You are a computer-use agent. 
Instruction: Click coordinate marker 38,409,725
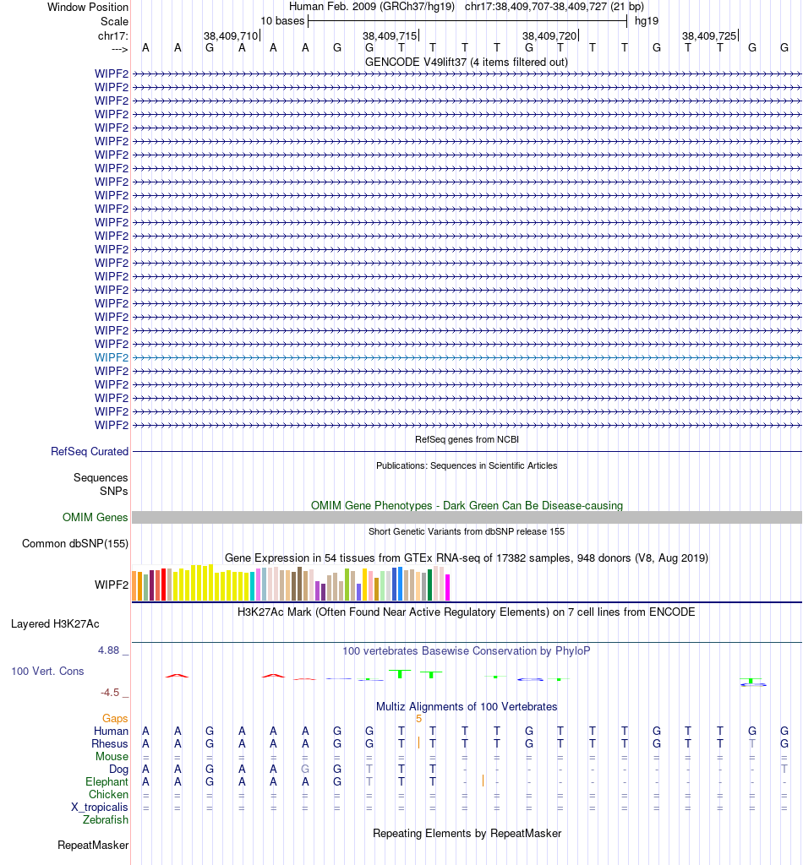[709, 35]
